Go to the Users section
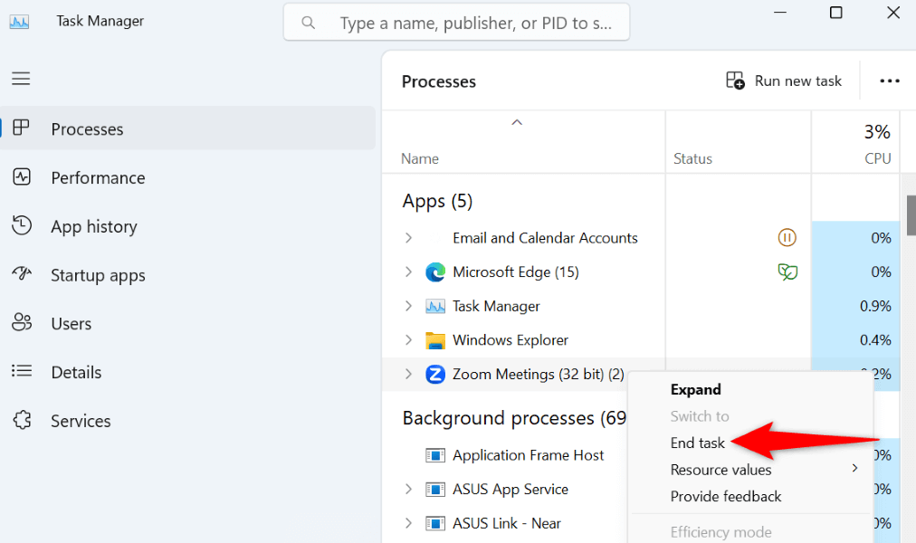This screenshot has height=543, width=916. pyautogui.click(x=71, y=324)
